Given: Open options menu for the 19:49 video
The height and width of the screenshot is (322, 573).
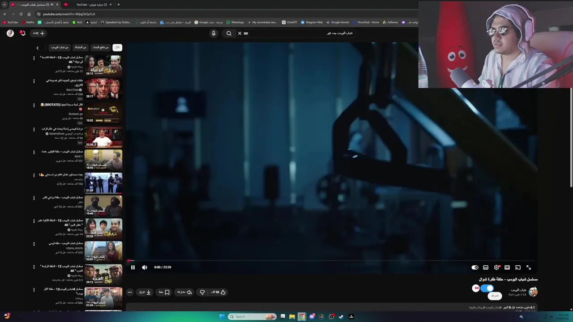Looking at the screenshot, I should [34, 198].
